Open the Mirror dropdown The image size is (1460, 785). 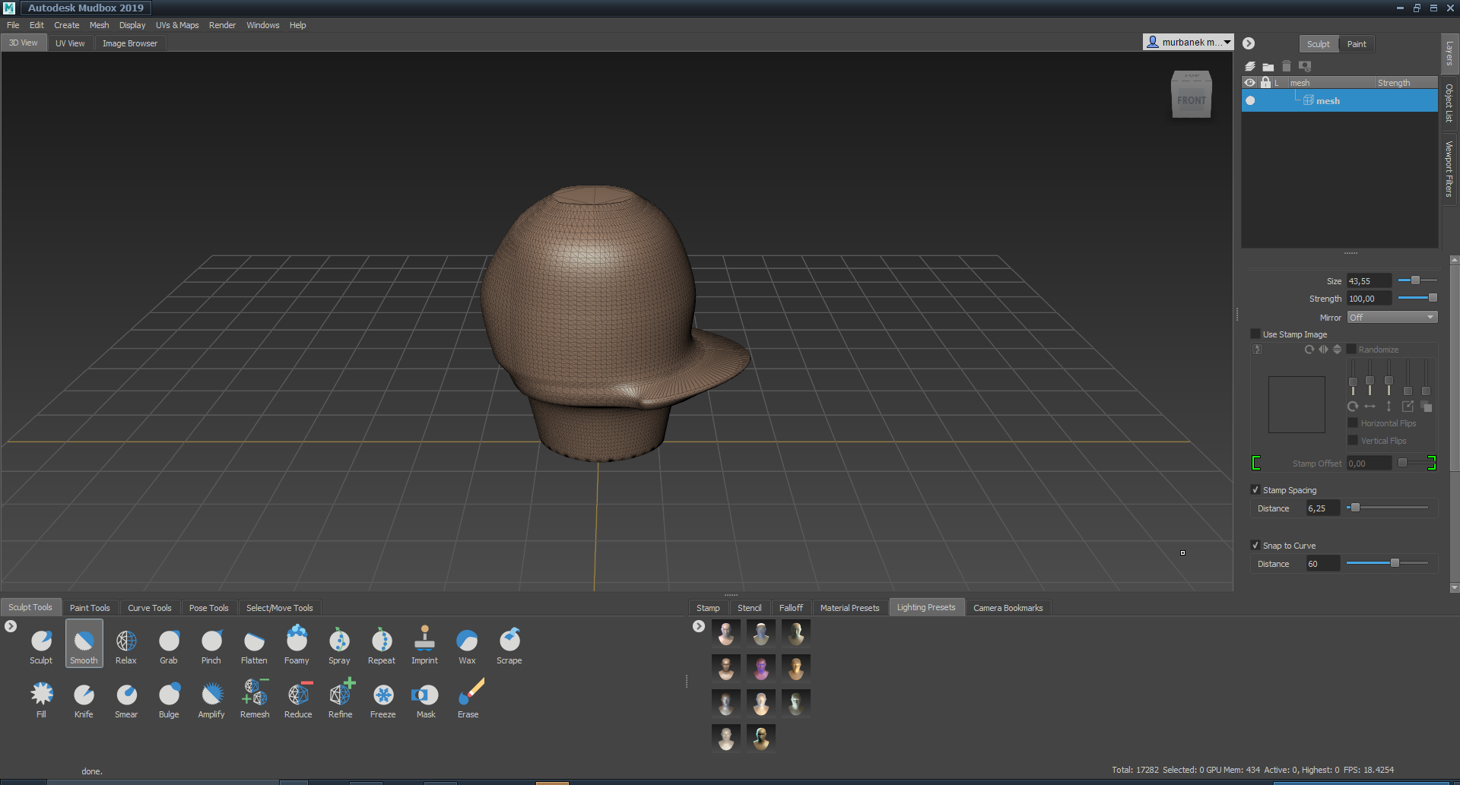click(1392, 318)
